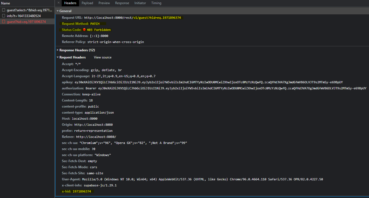This screenshot has width=369, height=198.
Task: Click the Referer value http://localhost:8080/
Action: pos(96,137)
